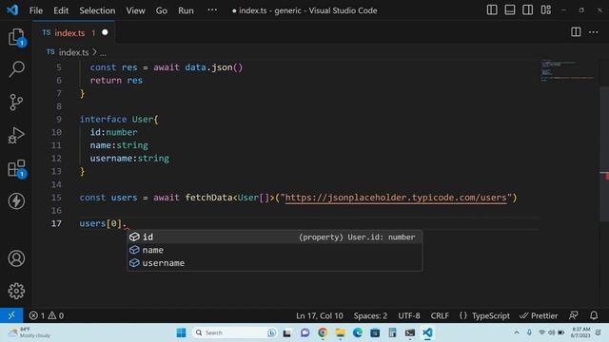
Task: Open the Run and Debug view
Action: pyautogui.click(x=16, y=136)
